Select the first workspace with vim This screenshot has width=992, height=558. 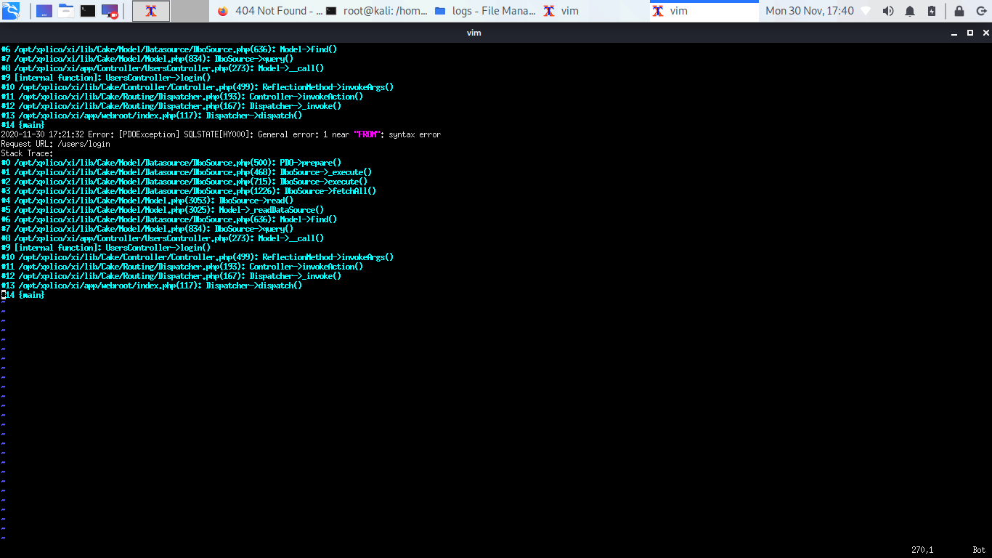pyautogui.click(x=151, y=11)
